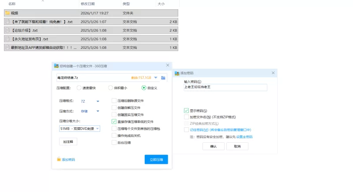Image resolution: width=353 pixels, height=192 pixels.
Task: Click 取消 in the password dialog
Action: [x=237, y=146]
